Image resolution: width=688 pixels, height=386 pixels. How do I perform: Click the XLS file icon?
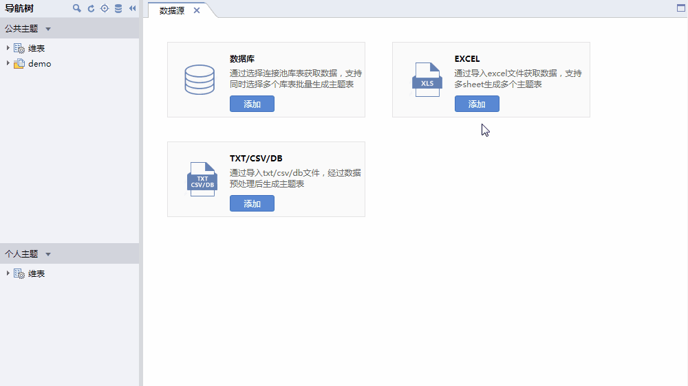(427, 80)
